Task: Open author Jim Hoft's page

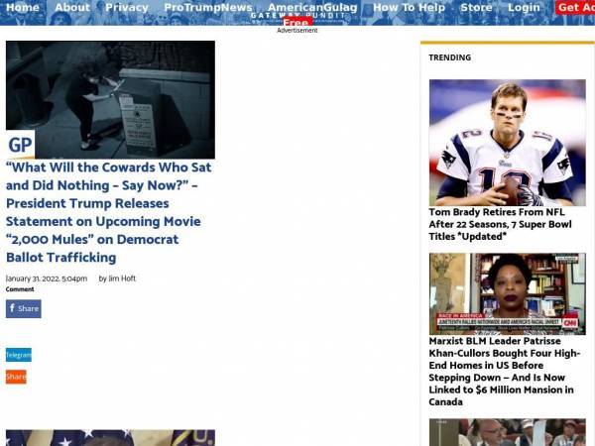Action: 122,279
